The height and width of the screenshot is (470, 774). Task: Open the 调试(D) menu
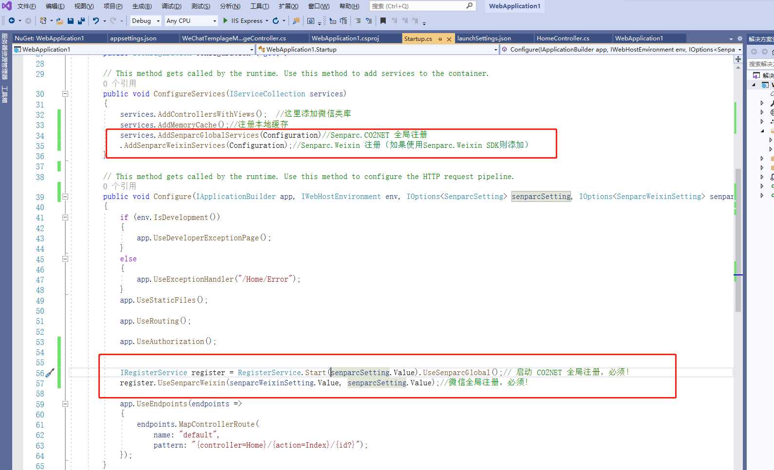171,6
